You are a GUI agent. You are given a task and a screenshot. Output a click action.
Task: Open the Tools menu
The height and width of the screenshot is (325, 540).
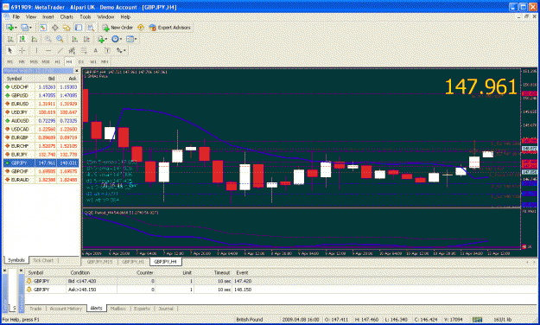point(85,17)
